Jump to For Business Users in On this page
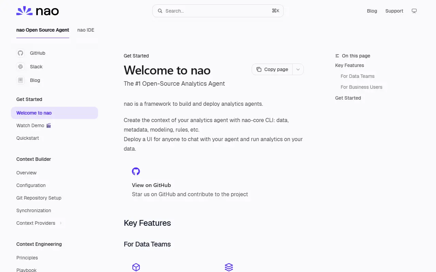This screenshot has height=272, width=436. point(361,87)
